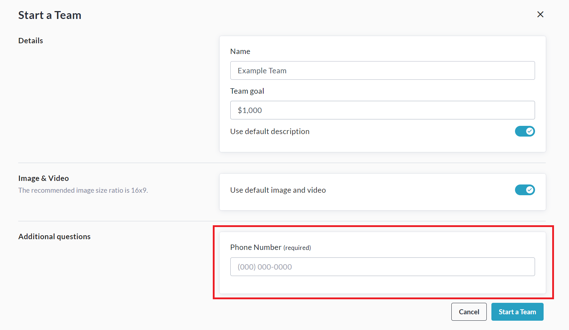Click the Use default image and video label

coord(278,190)
